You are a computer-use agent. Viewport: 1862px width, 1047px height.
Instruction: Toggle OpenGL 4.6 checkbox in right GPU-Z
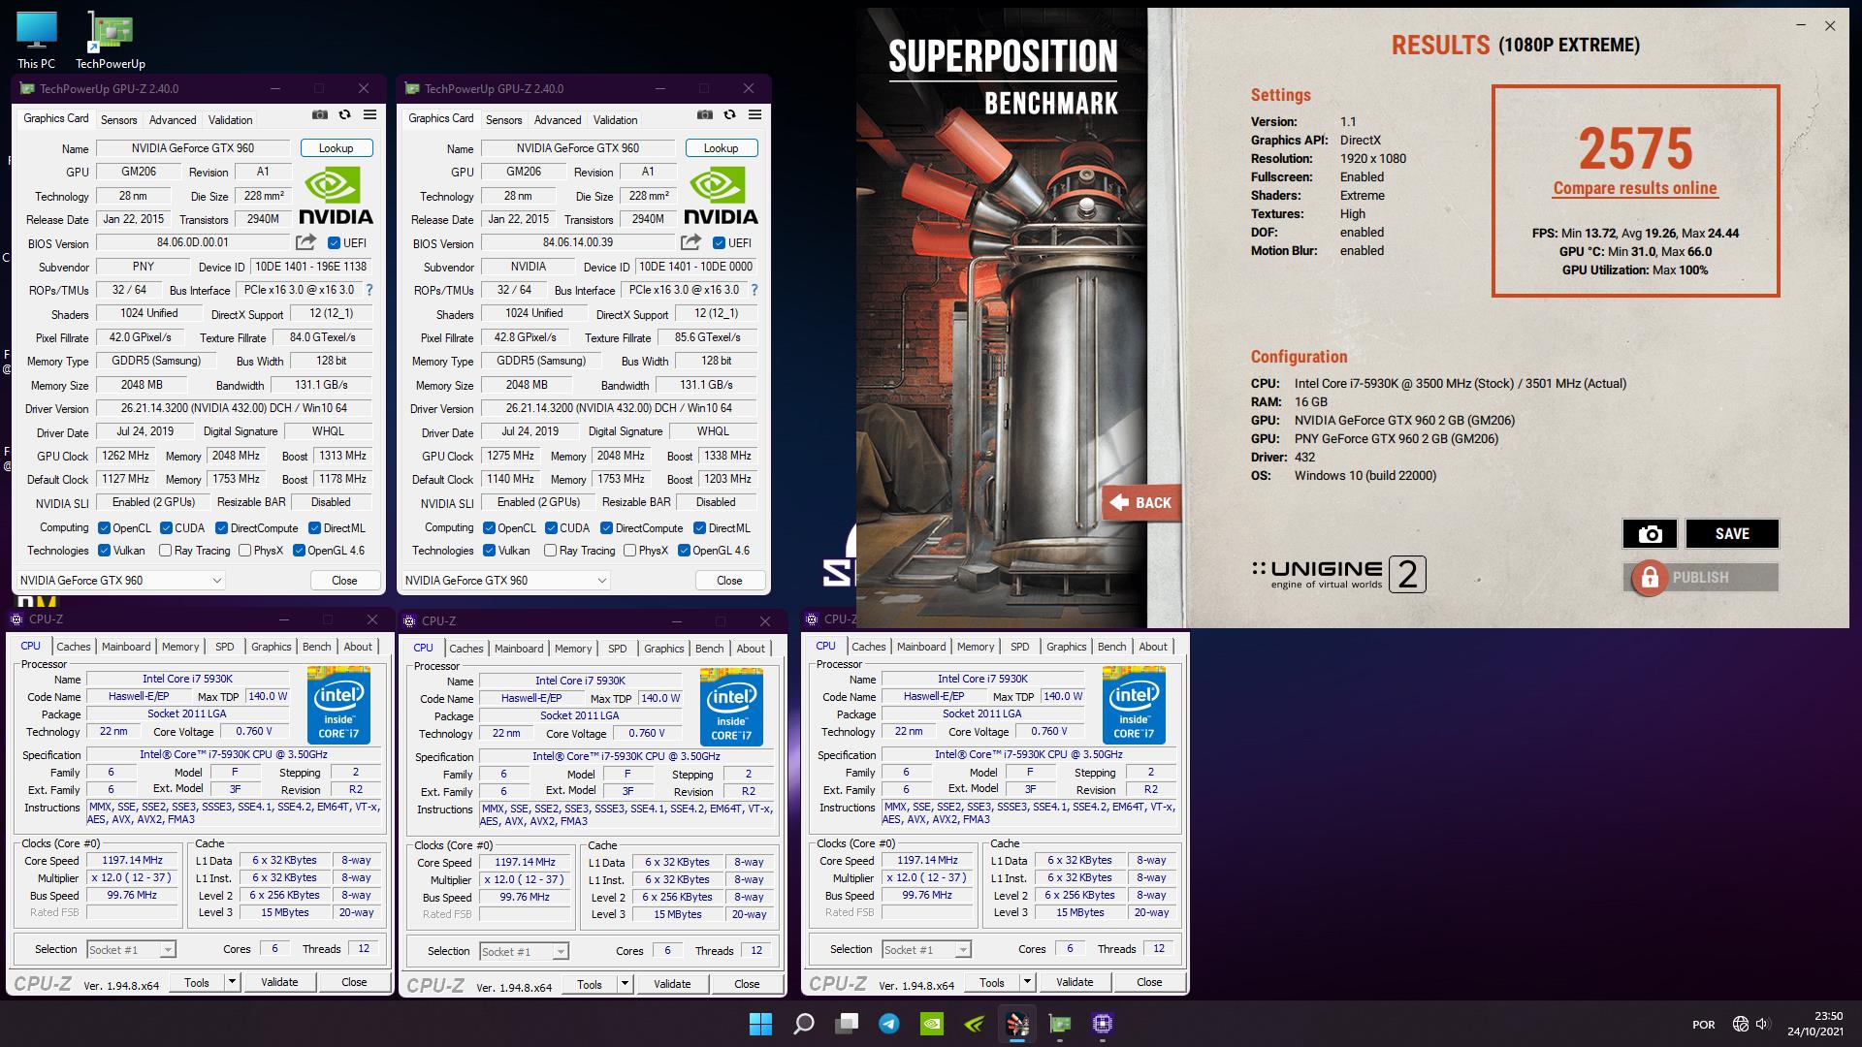pyautogui.click(x=684, y=551)
